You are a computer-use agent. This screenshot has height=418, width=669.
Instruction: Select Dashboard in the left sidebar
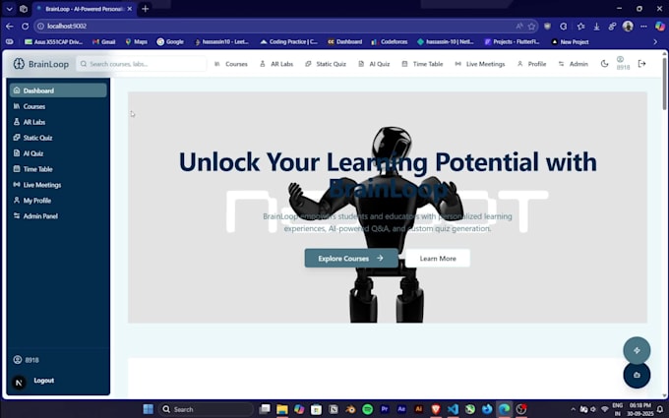pos(58,90)
